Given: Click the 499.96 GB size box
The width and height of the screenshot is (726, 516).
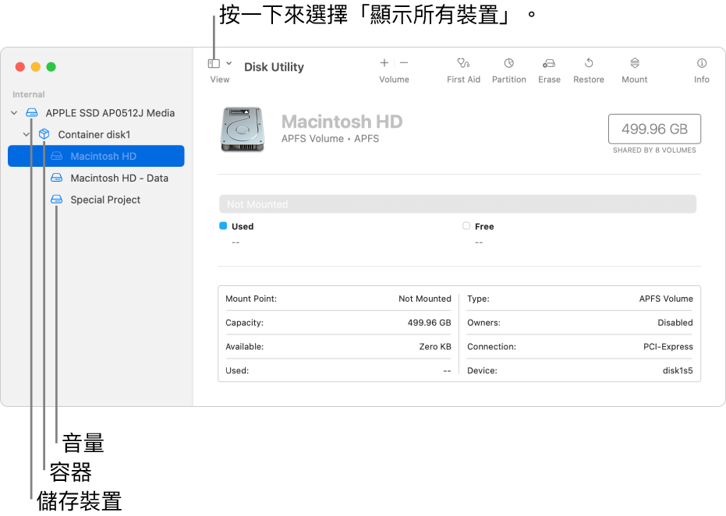Looking at the screenshot, I should pyautogui.click(x=654, y=129).
